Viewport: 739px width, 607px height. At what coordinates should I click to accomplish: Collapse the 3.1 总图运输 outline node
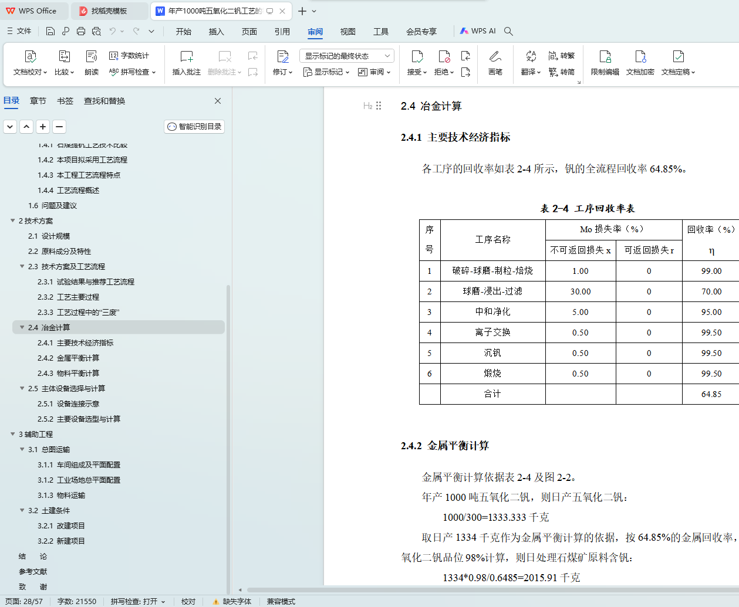[x=22, y=449]
